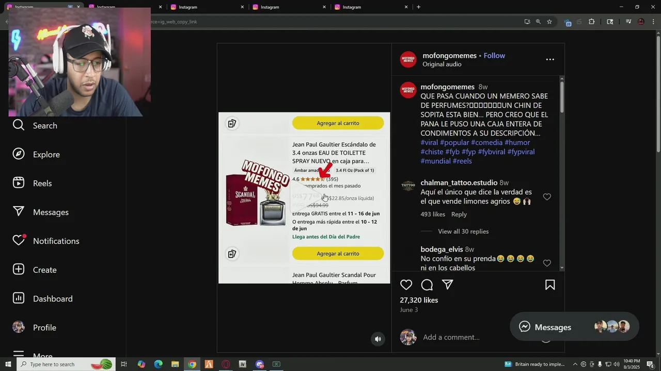
Task: Click install app icon in address bar
Action: coord(527,22)
